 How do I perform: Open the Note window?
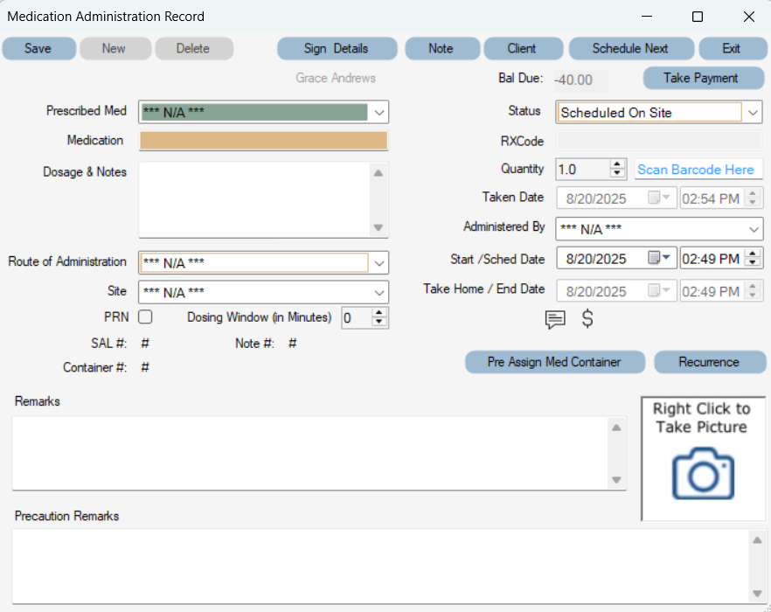coord(441,48)
